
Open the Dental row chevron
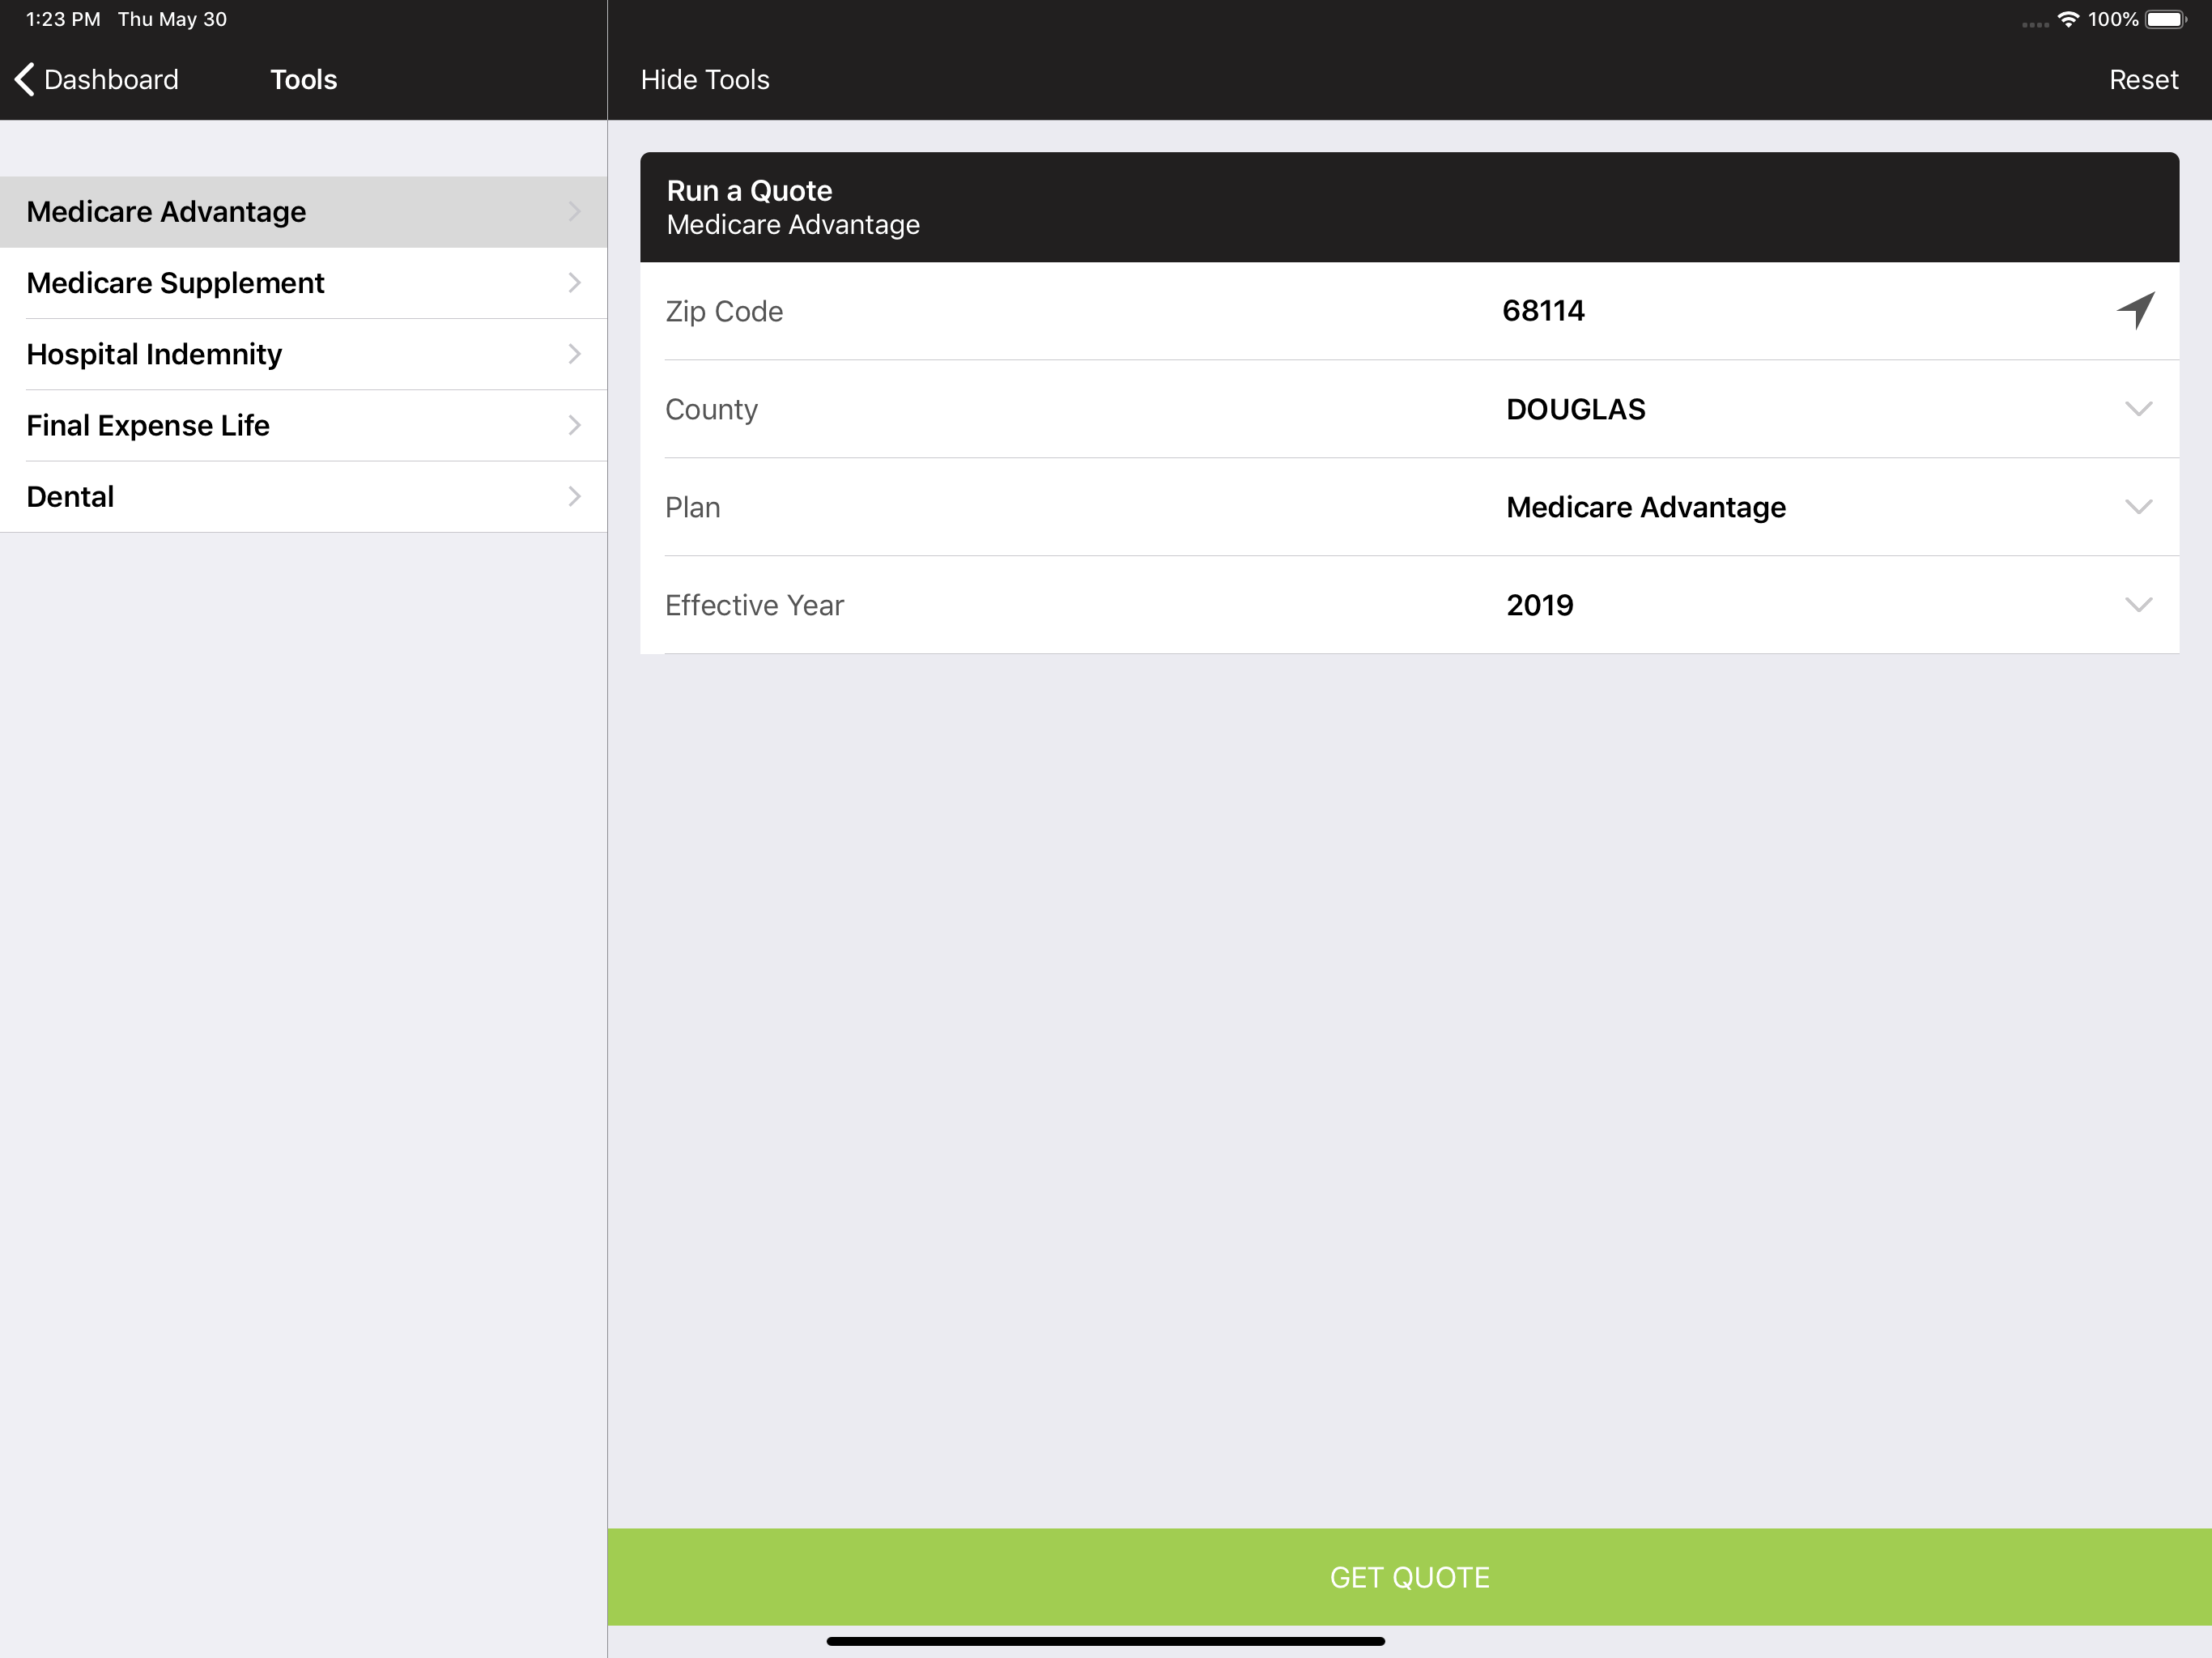point(574,496)
